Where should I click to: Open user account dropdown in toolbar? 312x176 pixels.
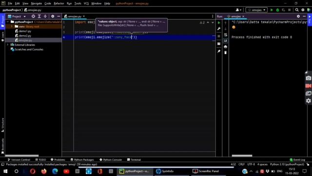pos(238,10)
